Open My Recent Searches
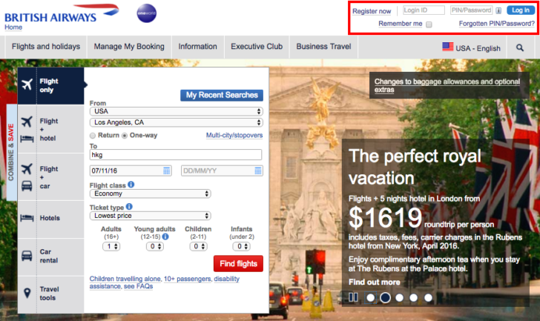540x321 pixels. pos(222,95)
